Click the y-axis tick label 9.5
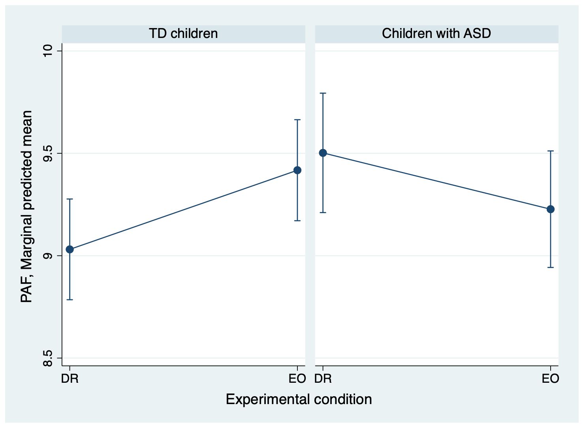585x429 pixels. [47, 153]
